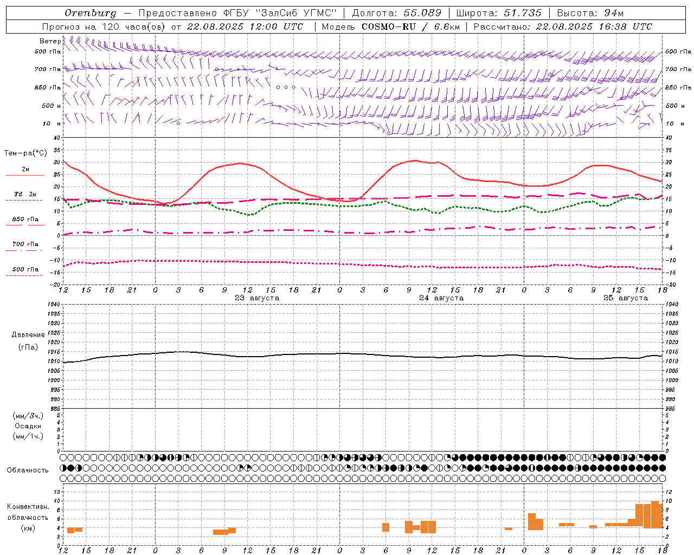Click the "23 августа" date label
The width and height of the screenshot is (694, 555).
point(257,298)
